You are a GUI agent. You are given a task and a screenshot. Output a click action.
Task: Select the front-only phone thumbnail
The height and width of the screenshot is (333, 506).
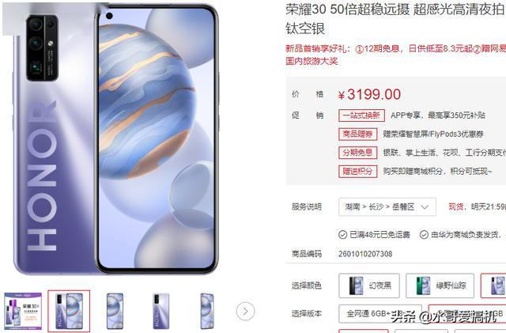point(115,311)
